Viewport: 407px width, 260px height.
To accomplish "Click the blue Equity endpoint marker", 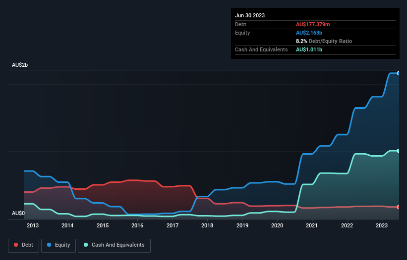I will click(399, 74).
